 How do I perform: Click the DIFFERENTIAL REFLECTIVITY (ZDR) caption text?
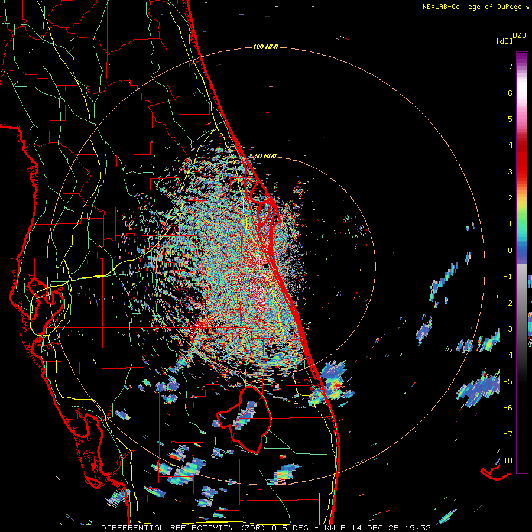(x=185, y=528)
